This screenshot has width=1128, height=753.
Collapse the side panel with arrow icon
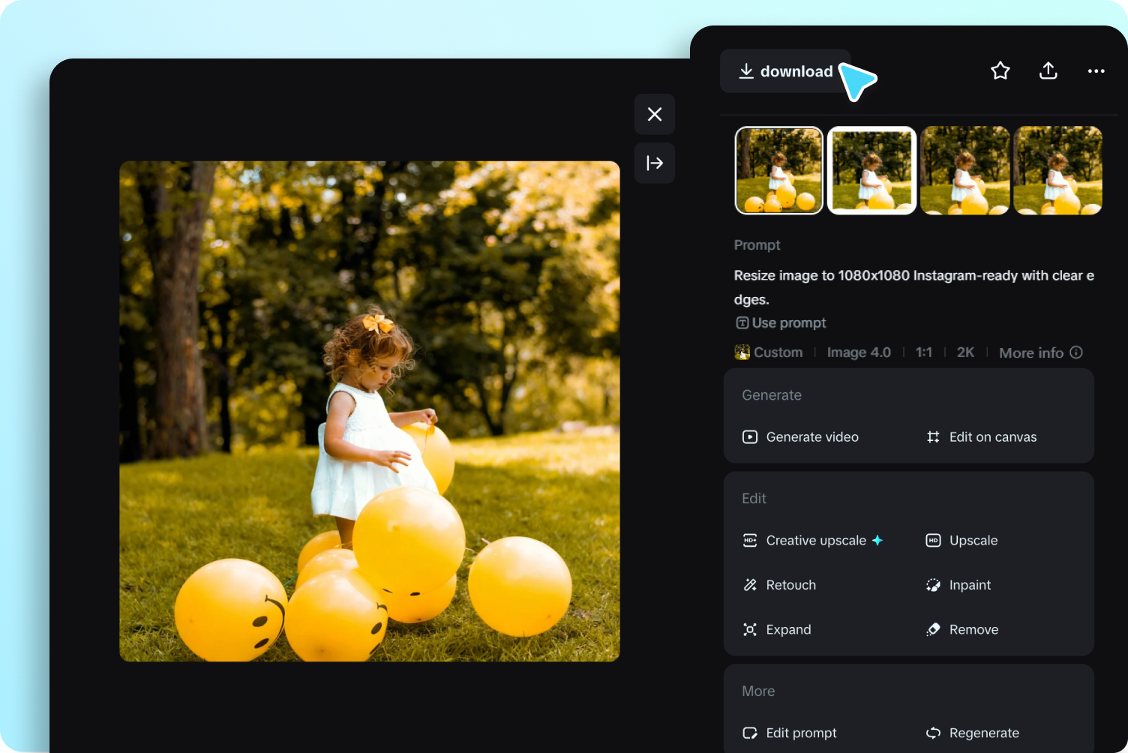tap(655, 163)
